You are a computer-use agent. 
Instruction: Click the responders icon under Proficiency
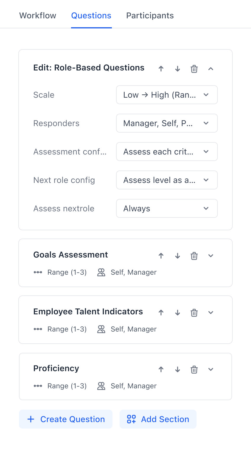tap(101, 386)
